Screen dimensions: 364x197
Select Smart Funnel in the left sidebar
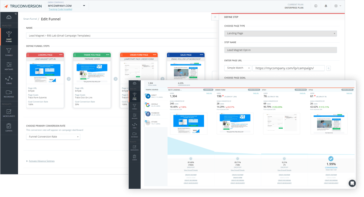(x=9, y=37)
